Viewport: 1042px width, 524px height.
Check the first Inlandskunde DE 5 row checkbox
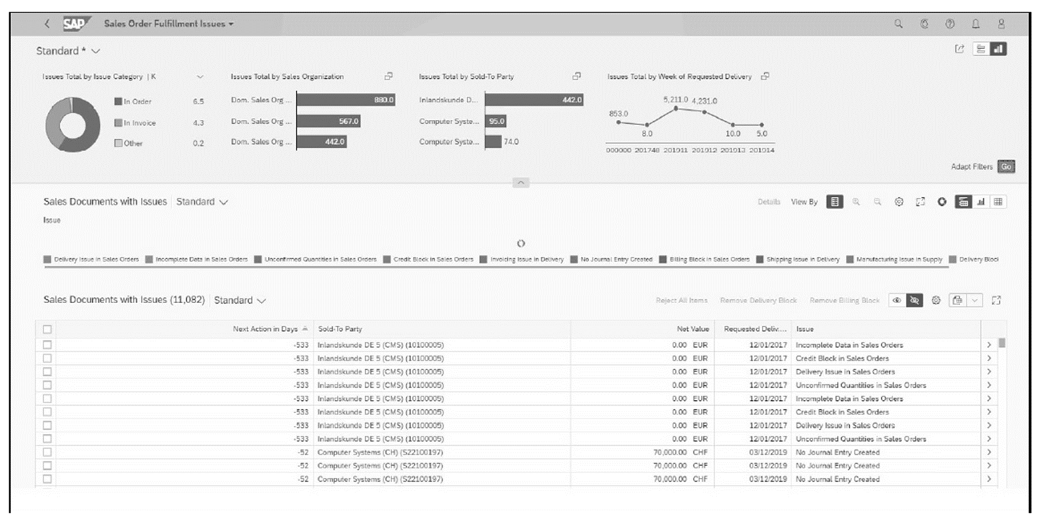46,345
